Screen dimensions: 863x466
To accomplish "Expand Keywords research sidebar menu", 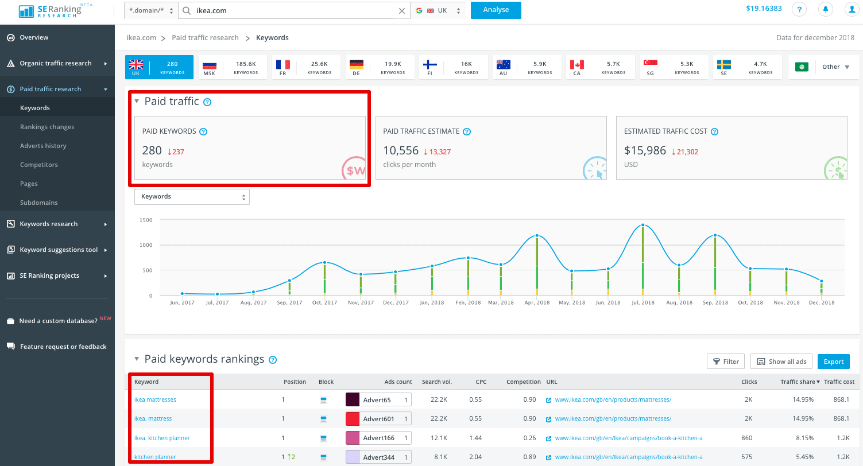I will point(57,224).
